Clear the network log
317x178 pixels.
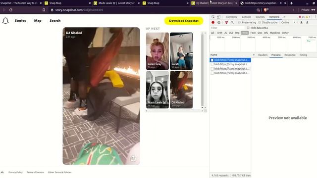tap(219, 22)
